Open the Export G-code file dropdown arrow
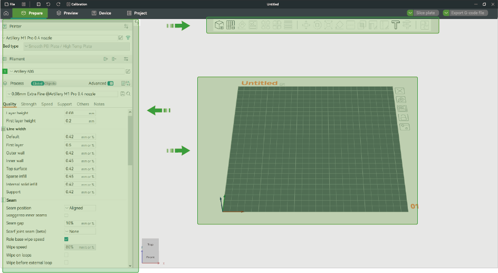 pos(446,13)
